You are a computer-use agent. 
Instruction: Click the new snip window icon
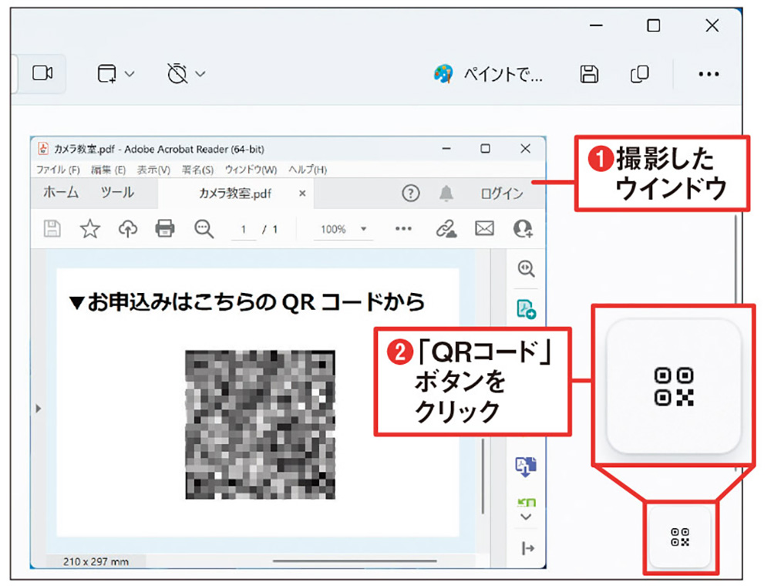coord(106,74)
